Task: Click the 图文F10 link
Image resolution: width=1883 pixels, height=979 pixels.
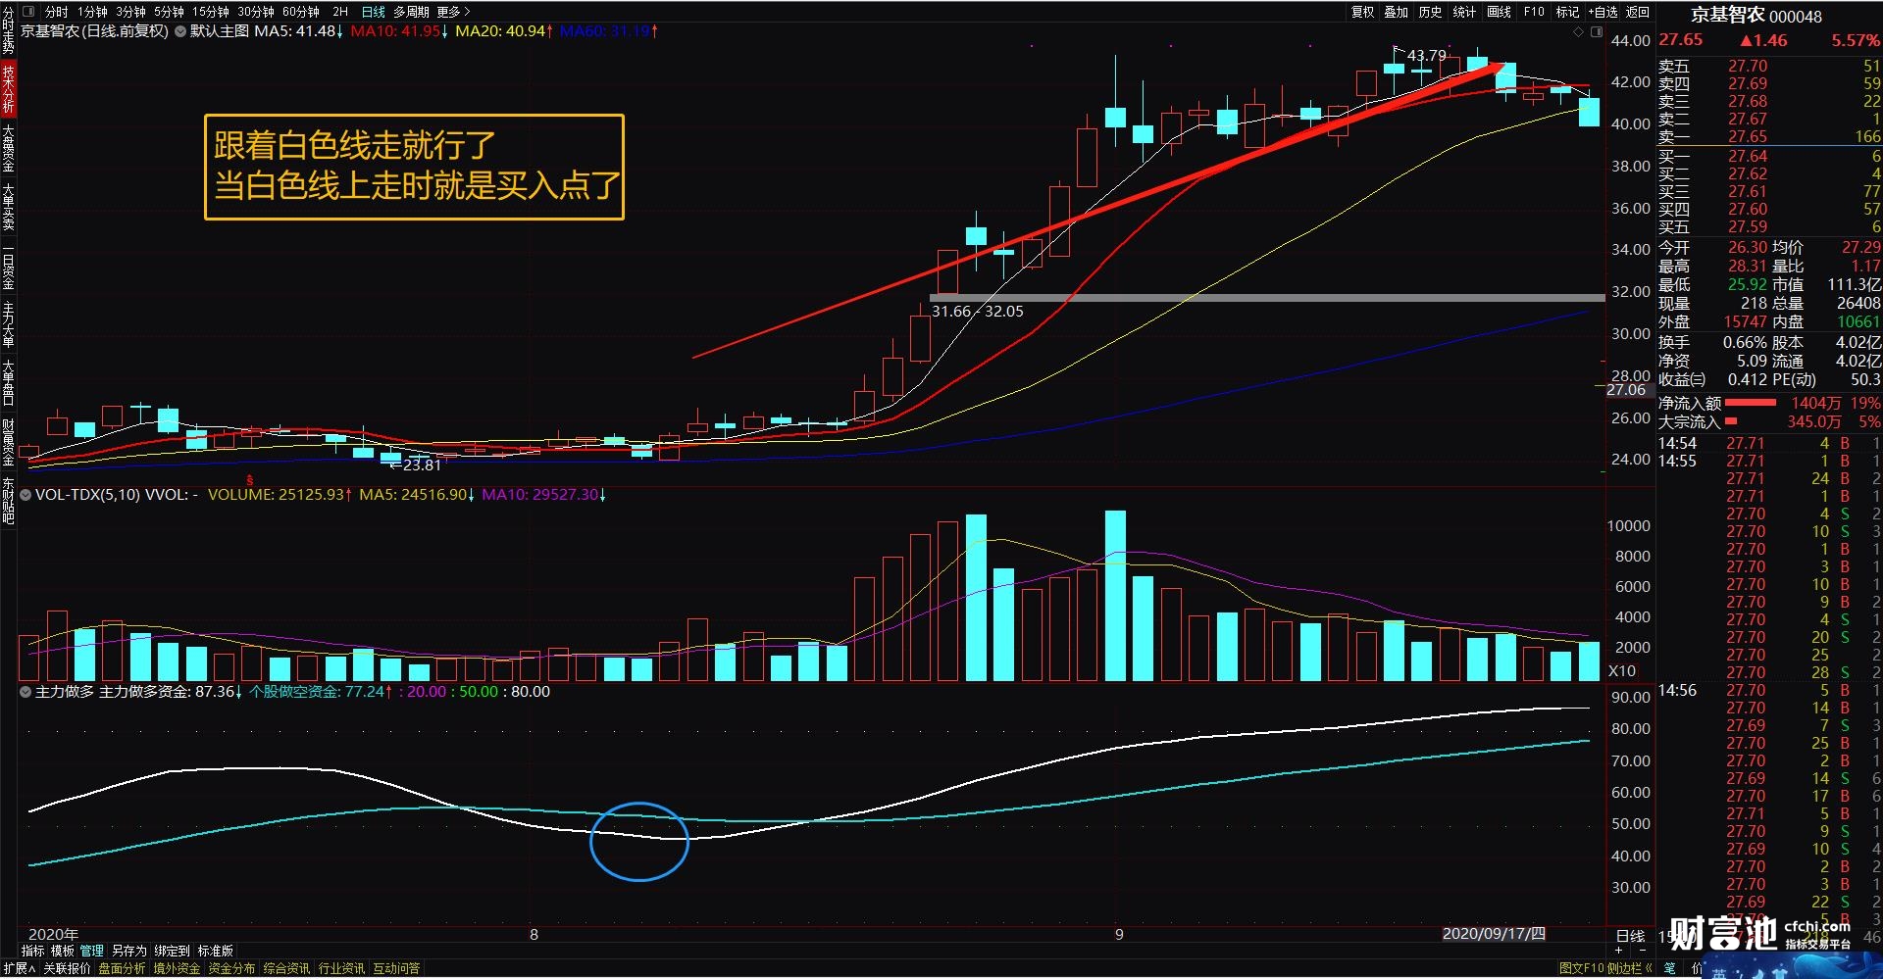Action: click(1581, 968)
